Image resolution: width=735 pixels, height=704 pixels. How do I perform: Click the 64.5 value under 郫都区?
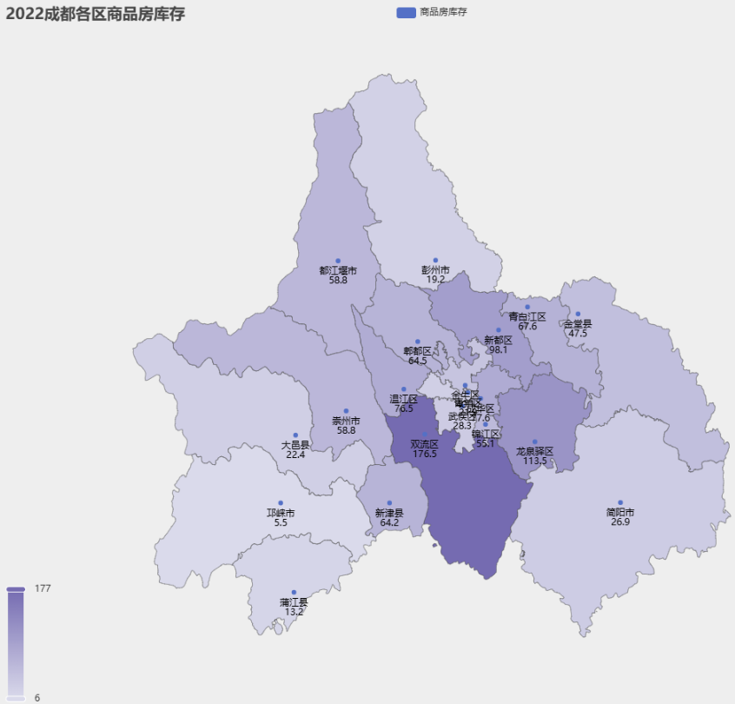coord(418,362)
